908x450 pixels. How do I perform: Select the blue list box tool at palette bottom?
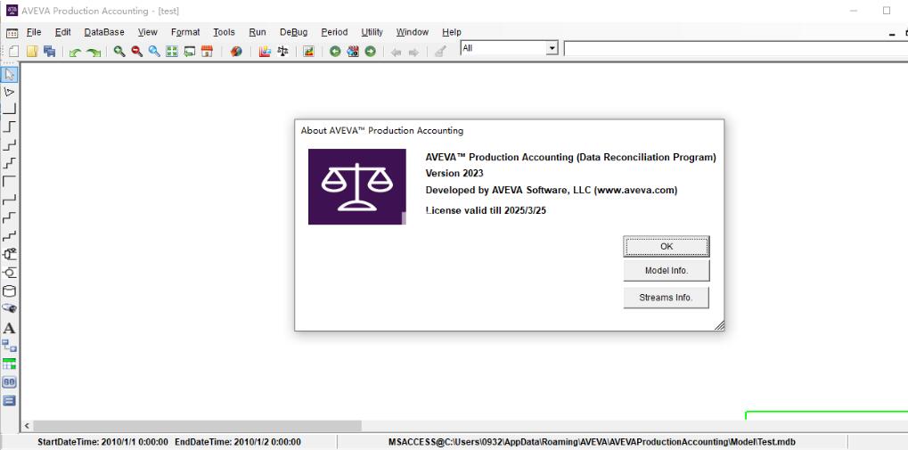click(x=9, y=400)
